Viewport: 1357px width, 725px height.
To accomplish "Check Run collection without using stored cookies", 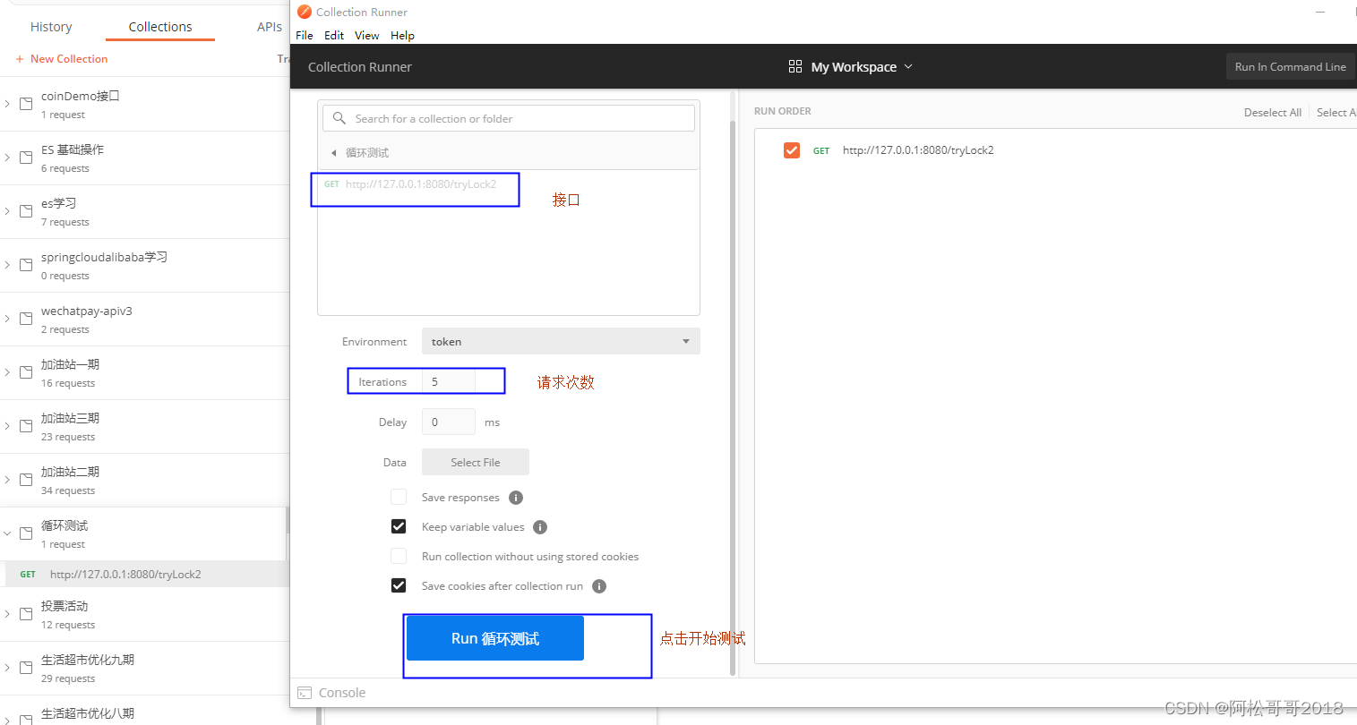I will [x=399, y=556].
